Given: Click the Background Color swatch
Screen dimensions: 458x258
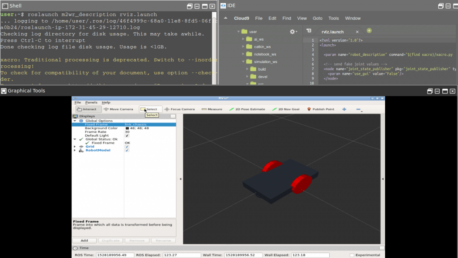Looking at the screenshot, I should pyautogui.click(x=127, y=128).
